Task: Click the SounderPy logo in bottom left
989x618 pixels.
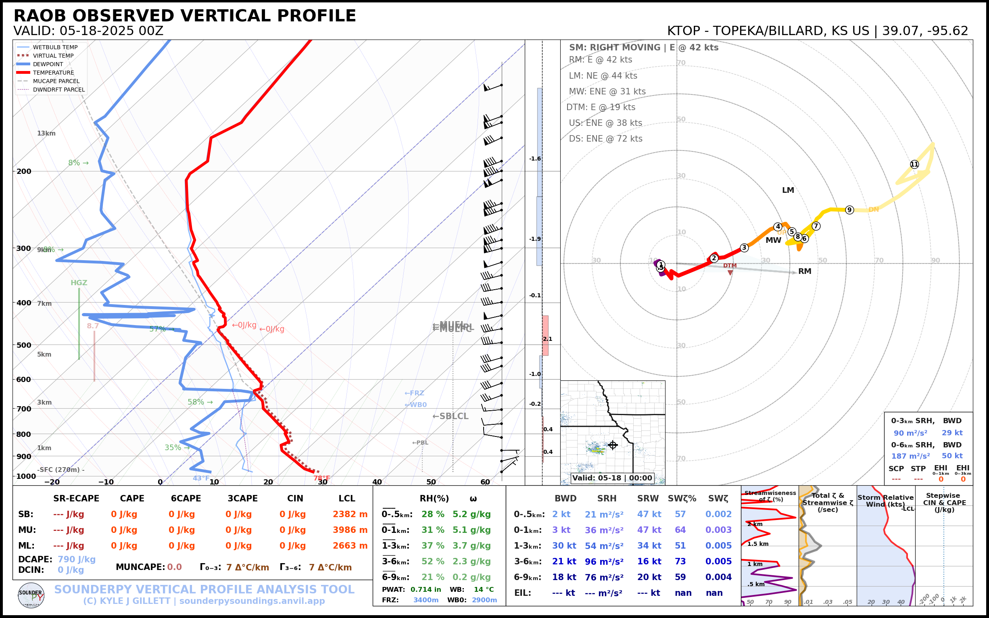Action: (x=31, y=595)
